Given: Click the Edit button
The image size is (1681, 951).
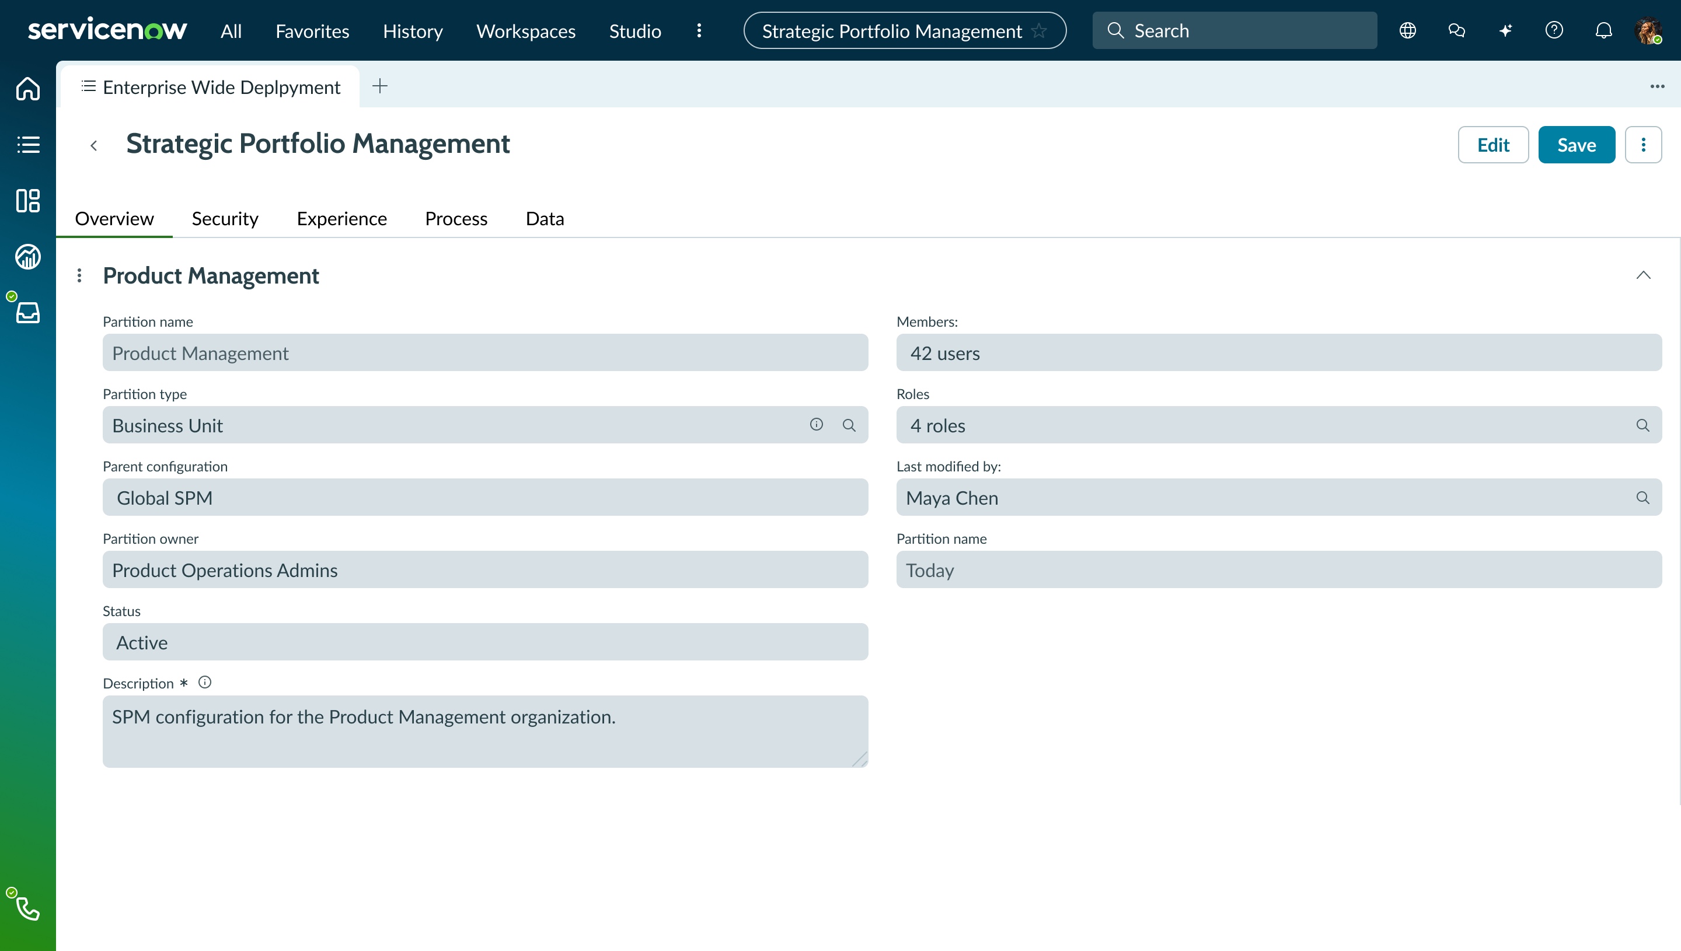Looking at the screenshot, I should (x=1494, y=144).
